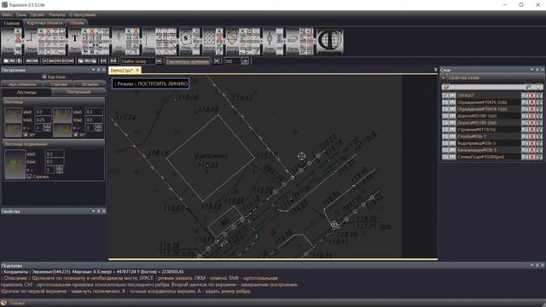Open the Окна menu
This screenshot has width=546, height=307.
[20, 14]
